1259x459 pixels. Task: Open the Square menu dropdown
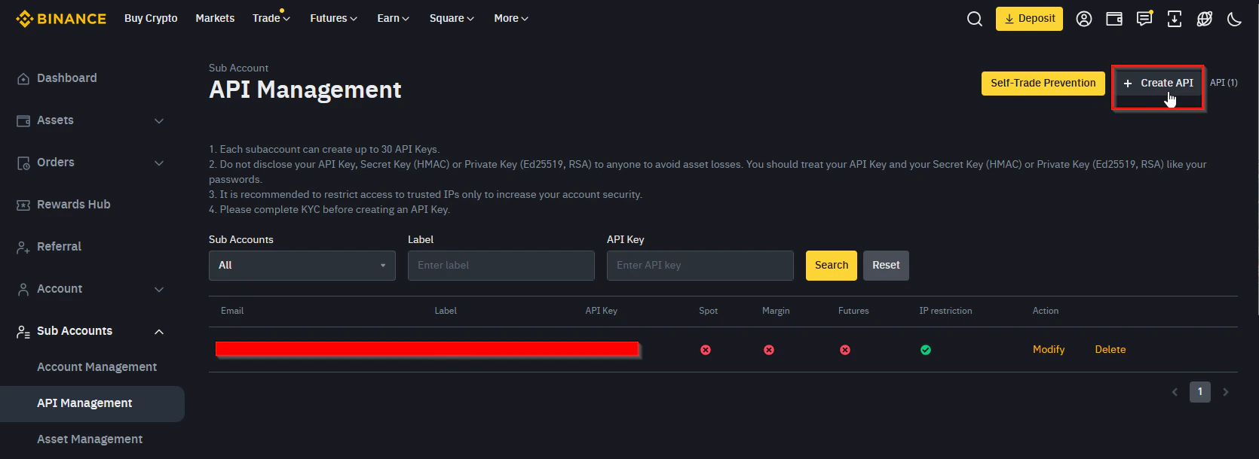[452, 18]
